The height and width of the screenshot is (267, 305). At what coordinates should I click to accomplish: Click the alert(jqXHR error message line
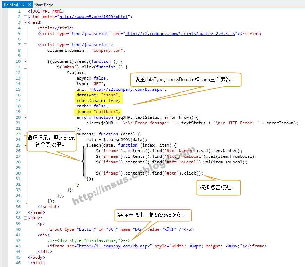192,123
